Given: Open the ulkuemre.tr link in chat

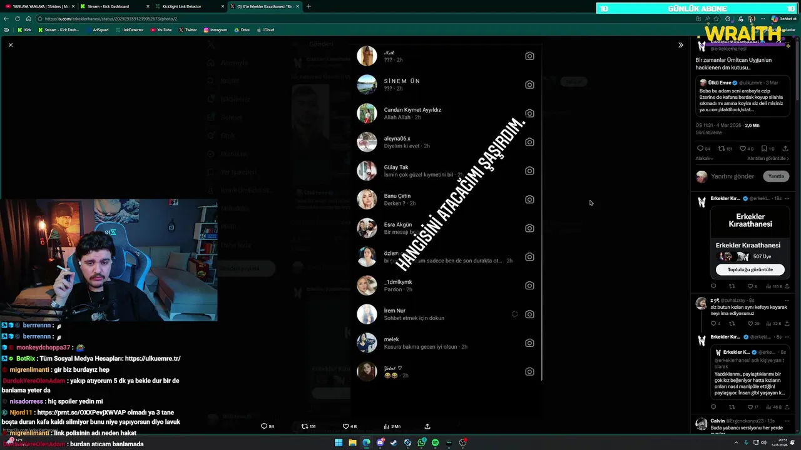Looking at the screenshot, I should [x=153, y=359].
